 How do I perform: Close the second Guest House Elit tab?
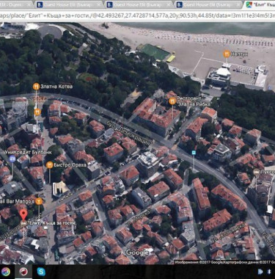click(x=98, y=4)
